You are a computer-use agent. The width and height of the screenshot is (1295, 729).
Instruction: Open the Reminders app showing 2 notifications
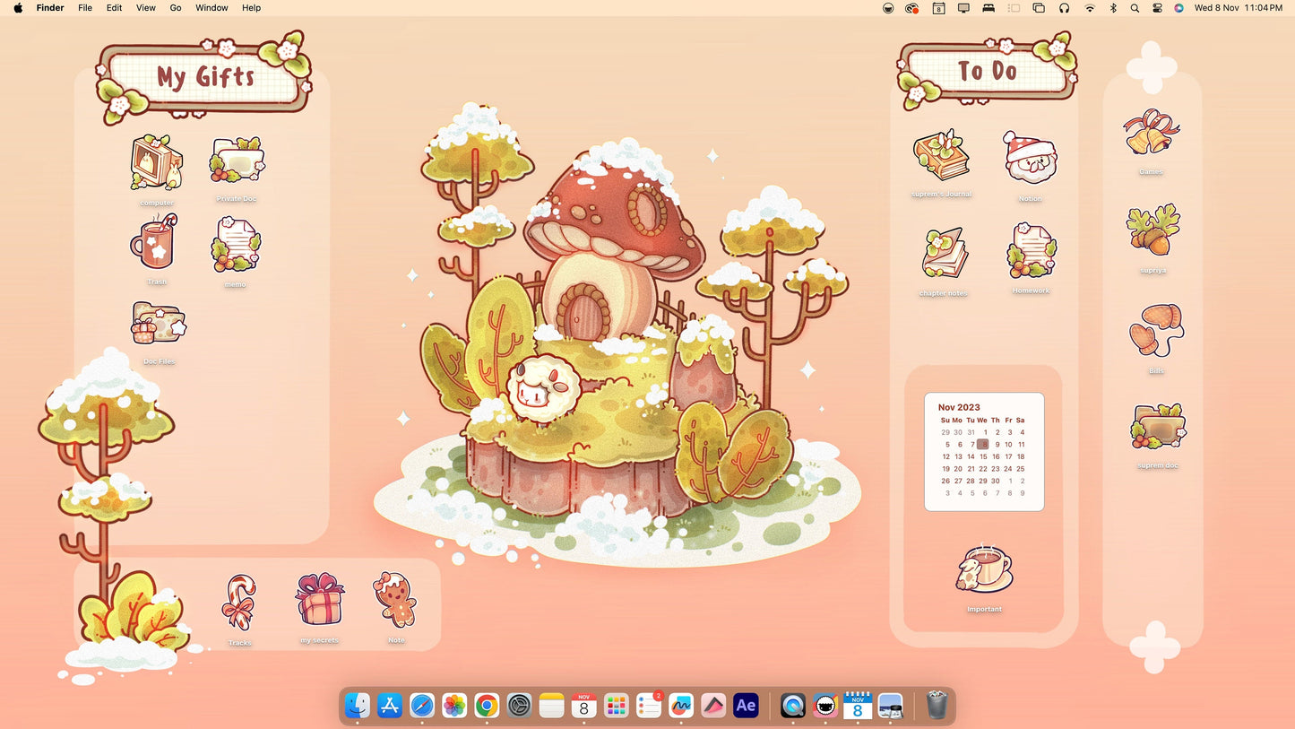pyautogui.click(x=648, y=706)
